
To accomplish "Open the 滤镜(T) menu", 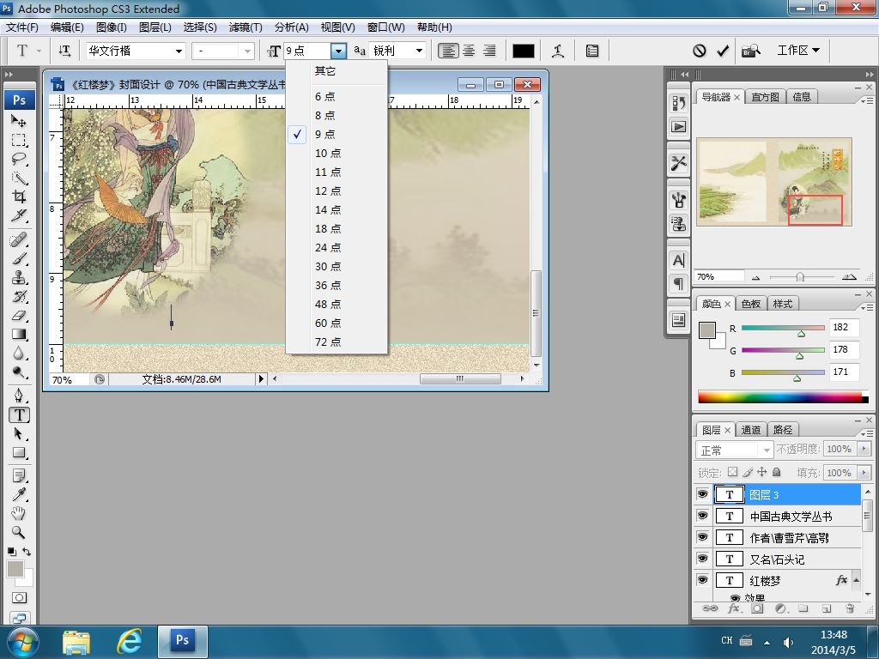I will pyautogui.click(x=246, y=27).
